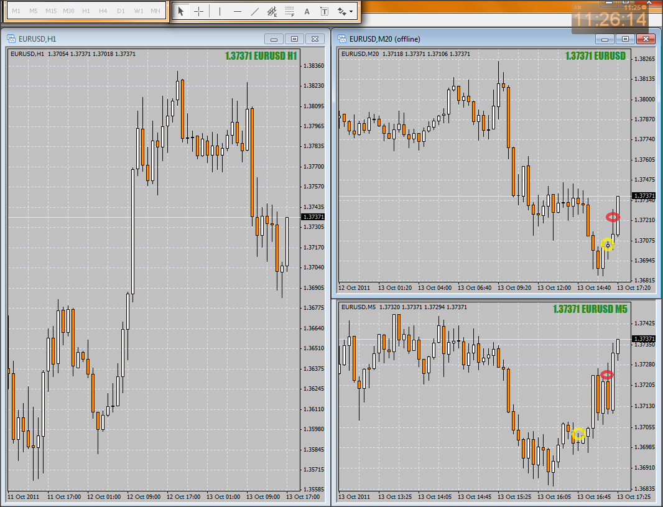Click the EURUSD,H1 title bar text
The height and width of the screenshot is (507, 663).
click(x=37, y=39)
